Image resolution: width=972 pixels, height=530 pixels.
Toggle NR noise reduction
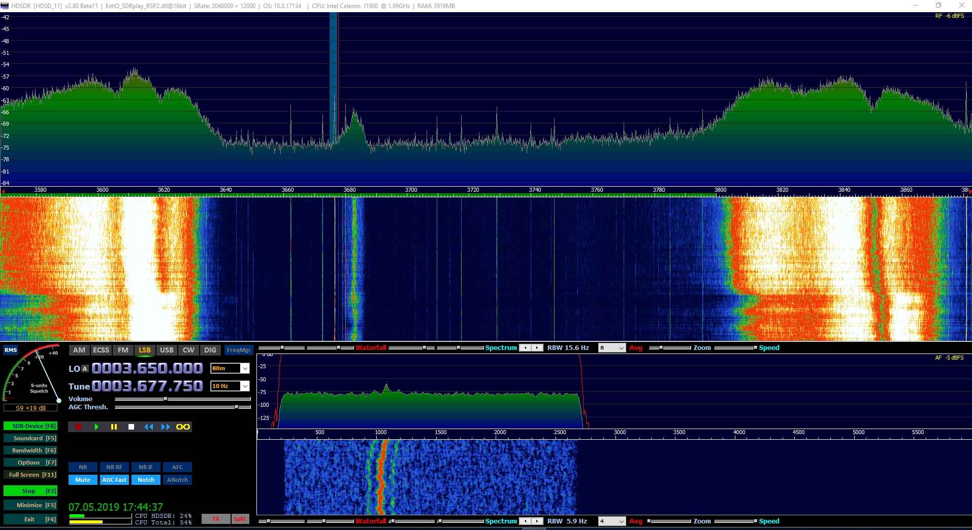click(83, 467)
